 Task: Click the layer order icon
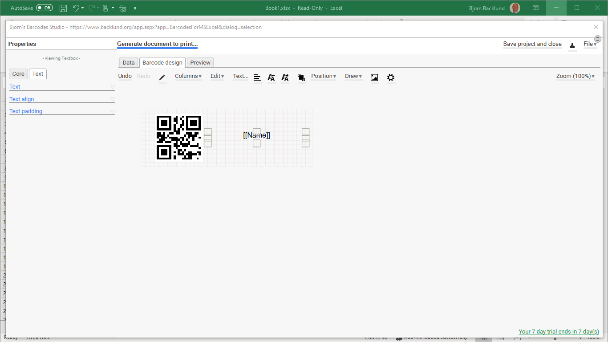point(301,77)
